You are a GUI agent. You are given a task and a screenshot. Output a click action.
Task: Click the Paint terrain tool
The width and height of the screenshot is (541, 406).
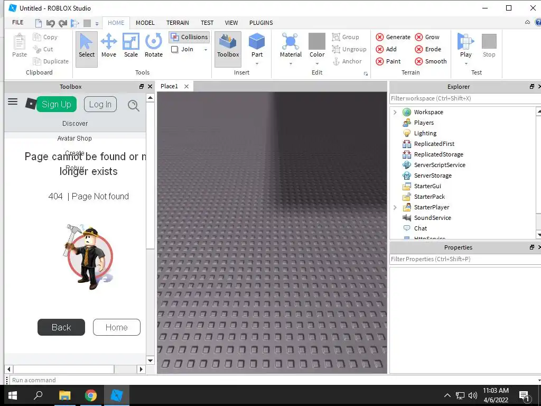coord(388,61)
